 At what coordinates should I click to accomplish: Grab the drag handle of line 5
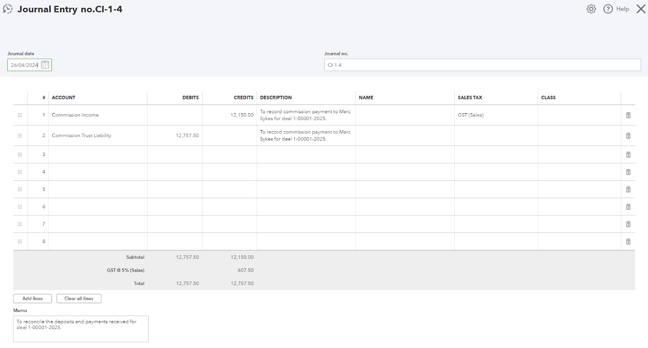[20, 190]
